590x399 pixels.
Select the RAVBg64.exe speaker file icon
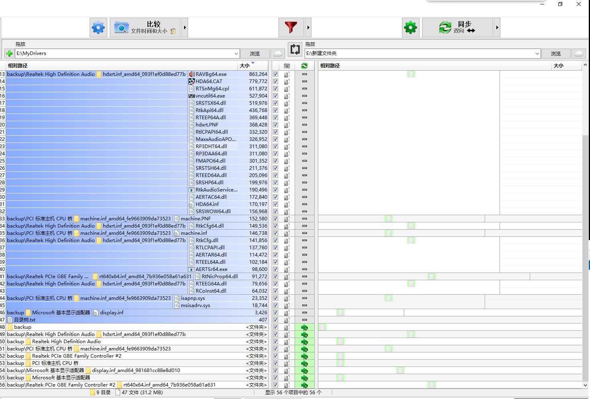[192, 74]
